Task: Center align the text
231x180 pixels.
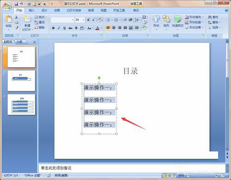Action: [x=114, y=28]
